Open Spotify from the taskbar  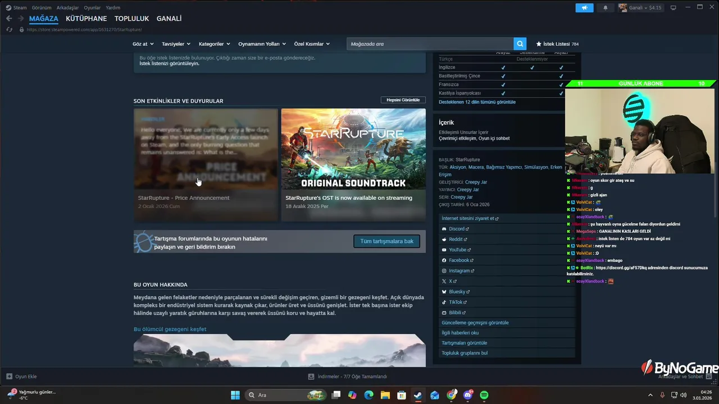[x=484, y=395]
